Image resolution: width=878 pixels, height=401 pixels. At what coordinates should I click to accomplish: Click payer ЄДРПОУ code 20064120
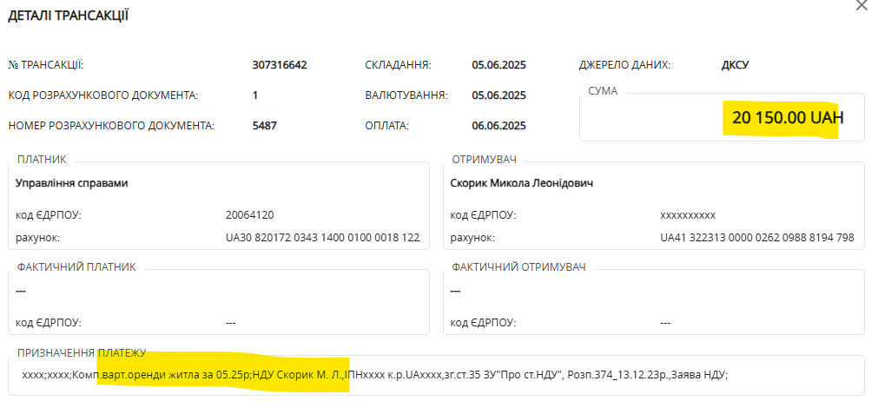[249, 214]
